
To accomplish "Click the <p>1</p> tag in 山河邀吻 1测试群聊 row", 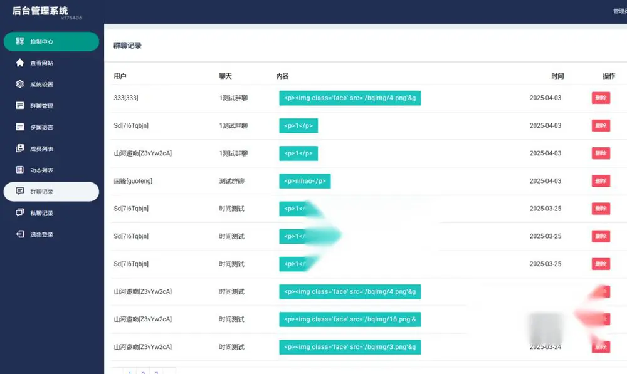I will pos(298,153).
